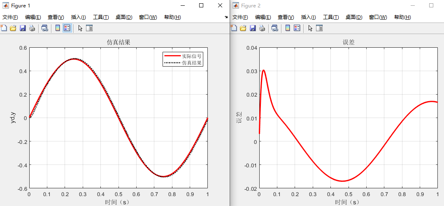Click plot title 误差 above Figure 2 axes
This screenshot has height=206, width=444.
click(x=349, y=42)
